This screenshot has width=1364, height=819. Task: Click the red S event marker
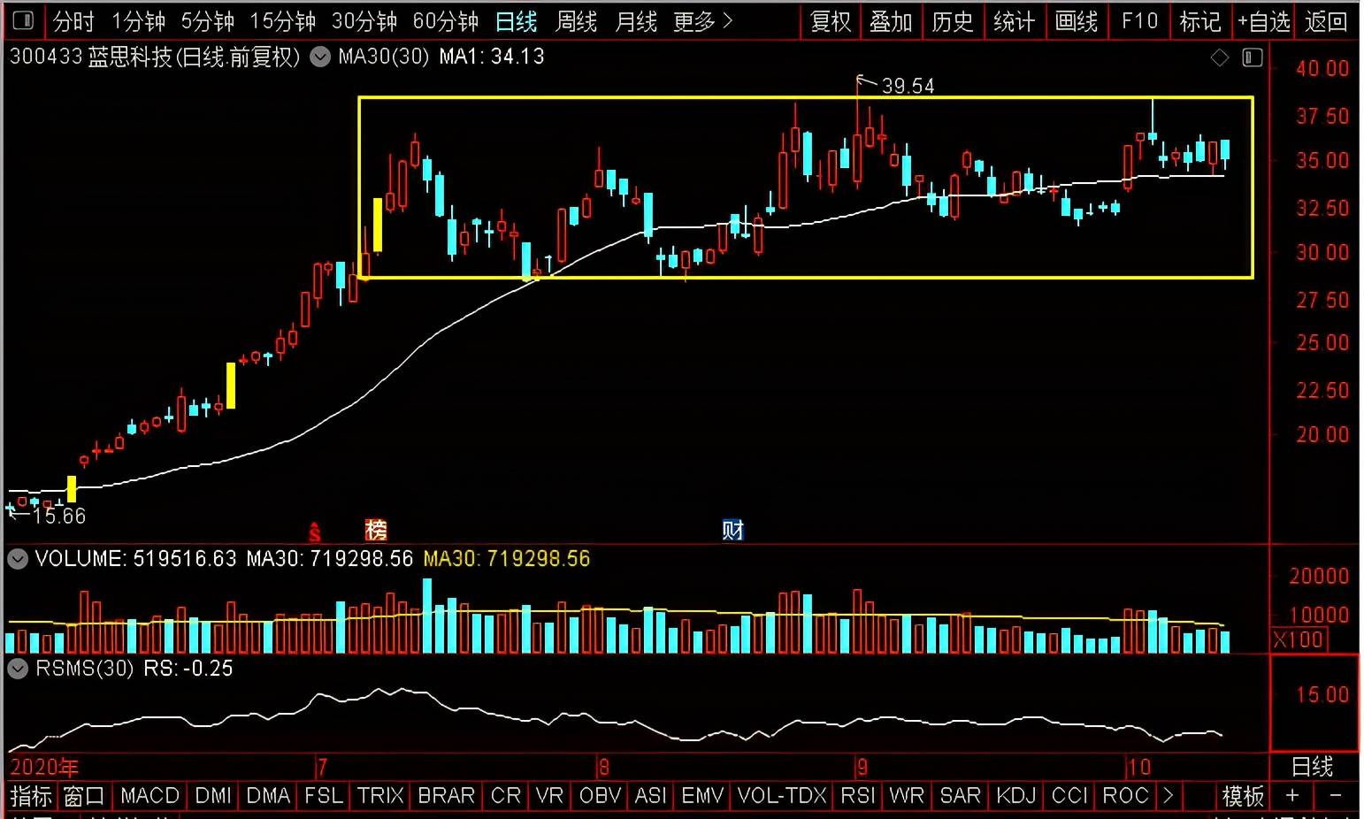coord(315,532)
